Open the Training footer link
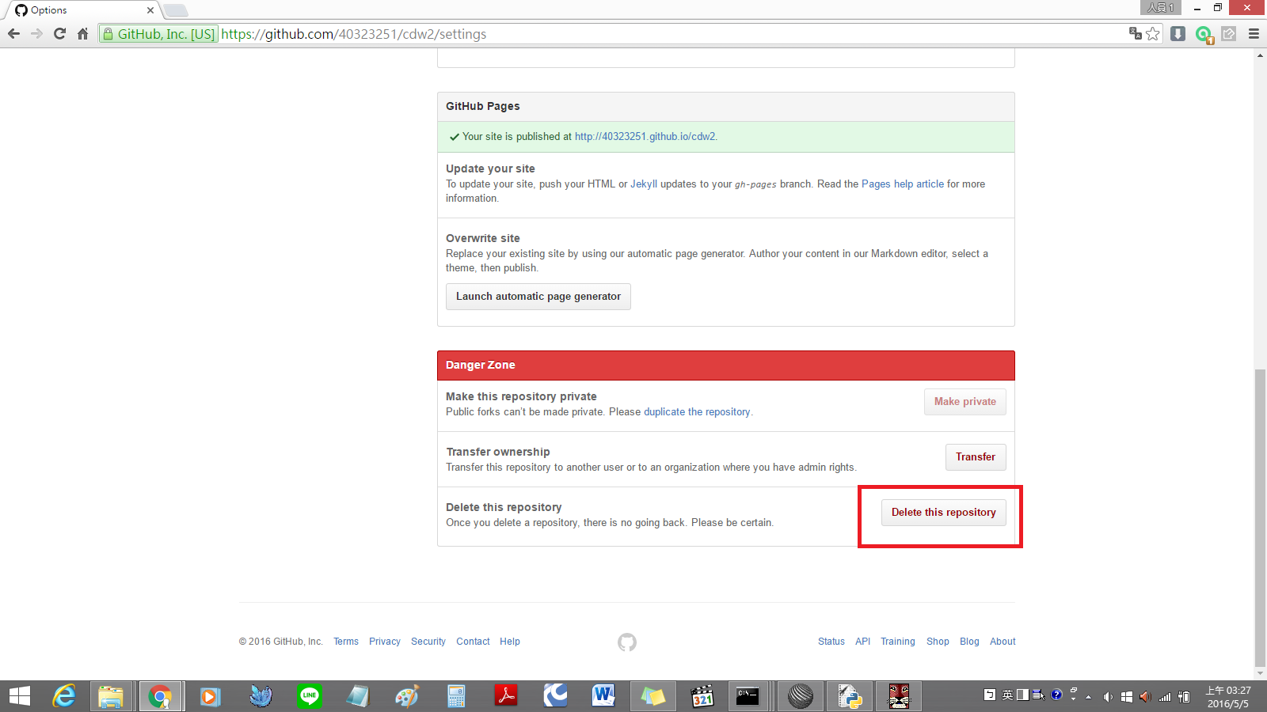The image size is (1267, 712). click(x=898, y=642)
